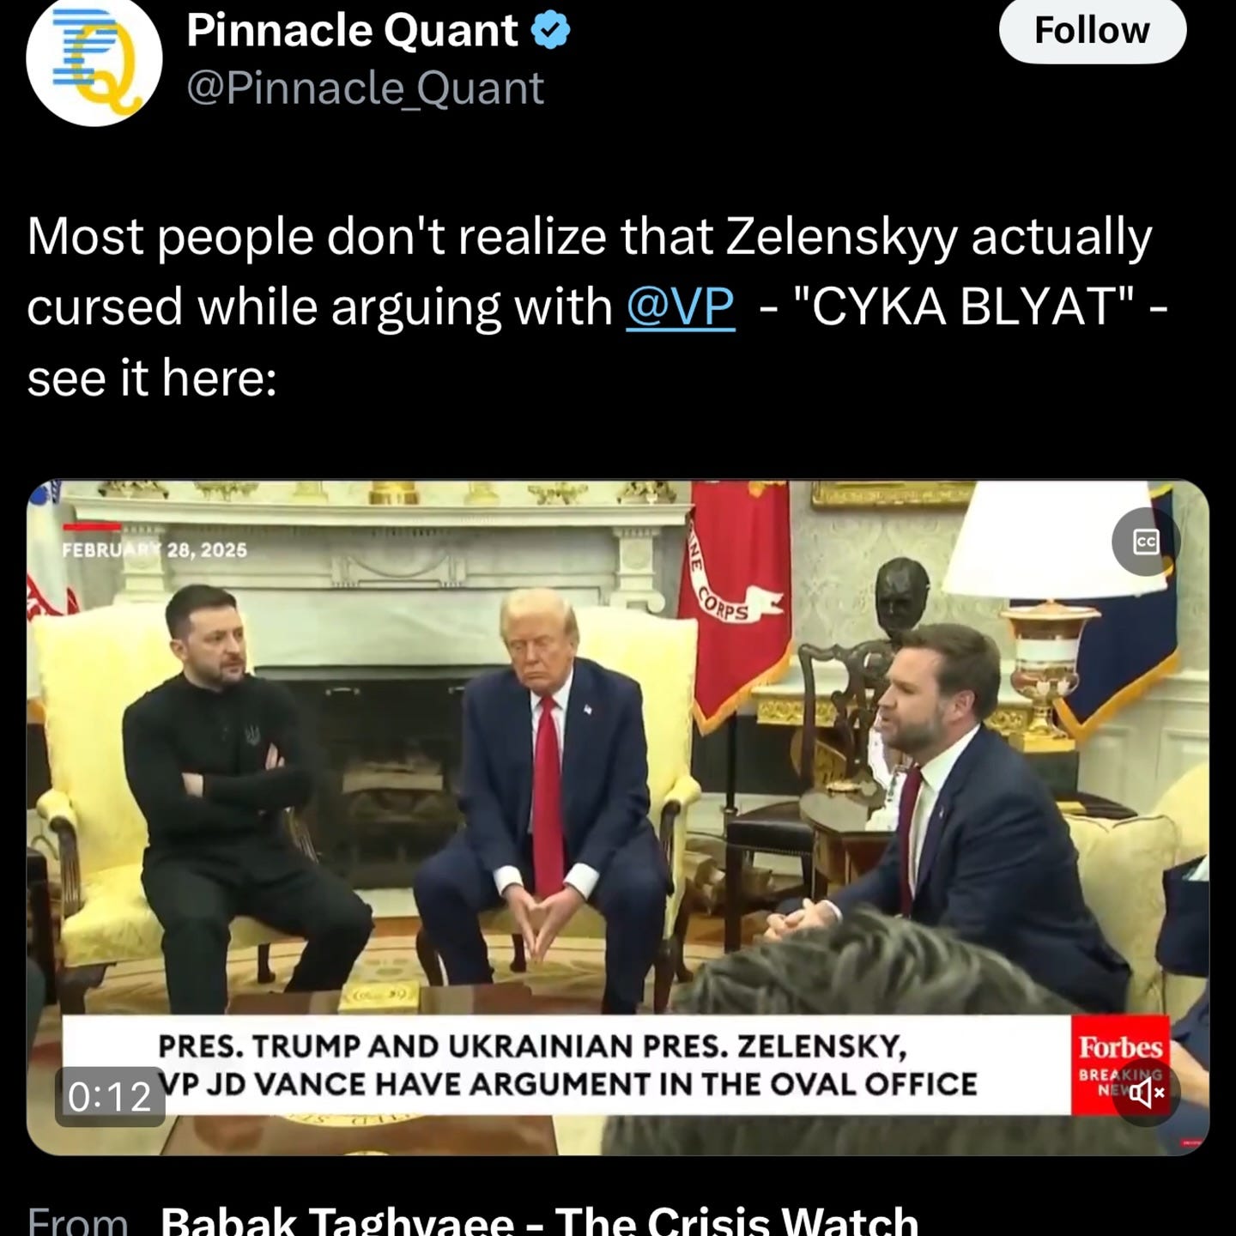This screenshot has width=1236, height=1236.
Task: Open the Pinnacle Quant profile avatar
Action: pos(94,59)
